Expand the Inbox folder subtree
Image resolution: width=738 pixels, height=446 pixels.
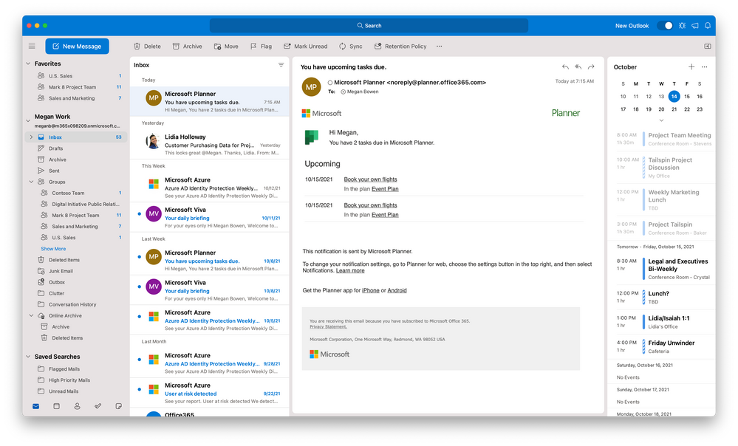pos(31,137)
